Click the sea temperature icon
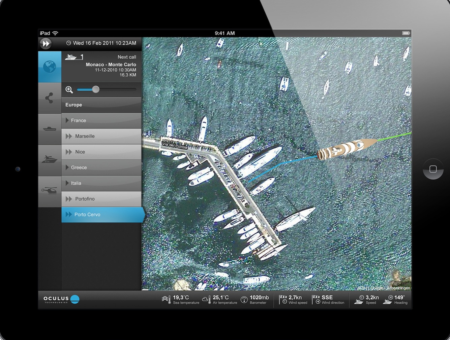 (167, 299)
